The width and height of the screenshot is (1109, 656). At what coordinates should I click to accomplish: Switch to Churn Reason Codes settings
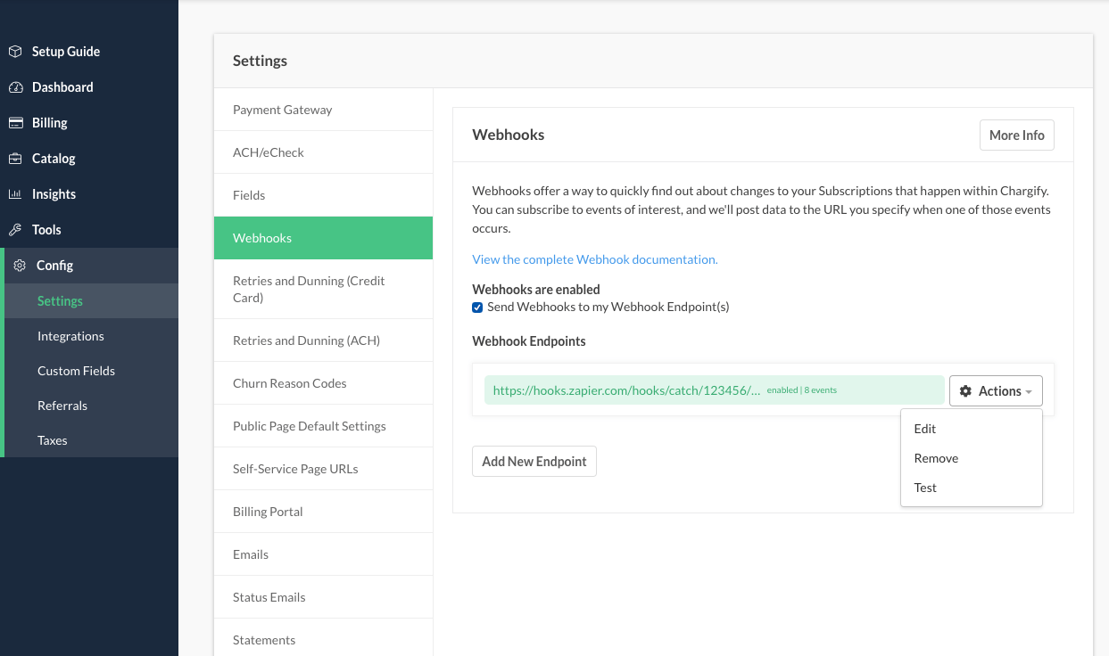289,383
